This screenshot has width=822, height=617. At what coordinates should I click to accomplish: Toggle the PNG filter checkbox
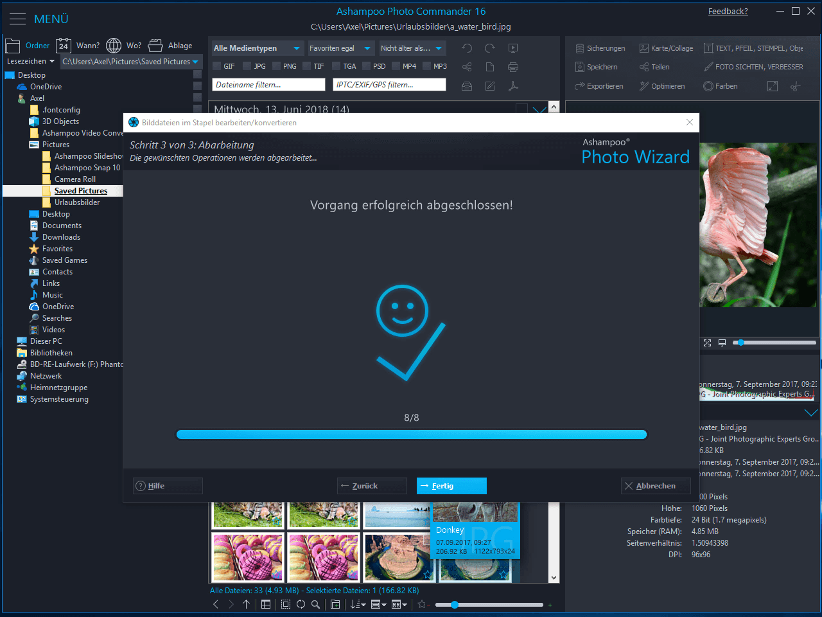pos(277,66)
